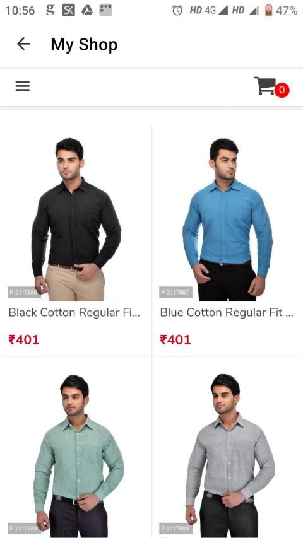The height and width of the screenshot is (538, 303).
Task: Tap product code label P-2117887
Action: point(176,292)
